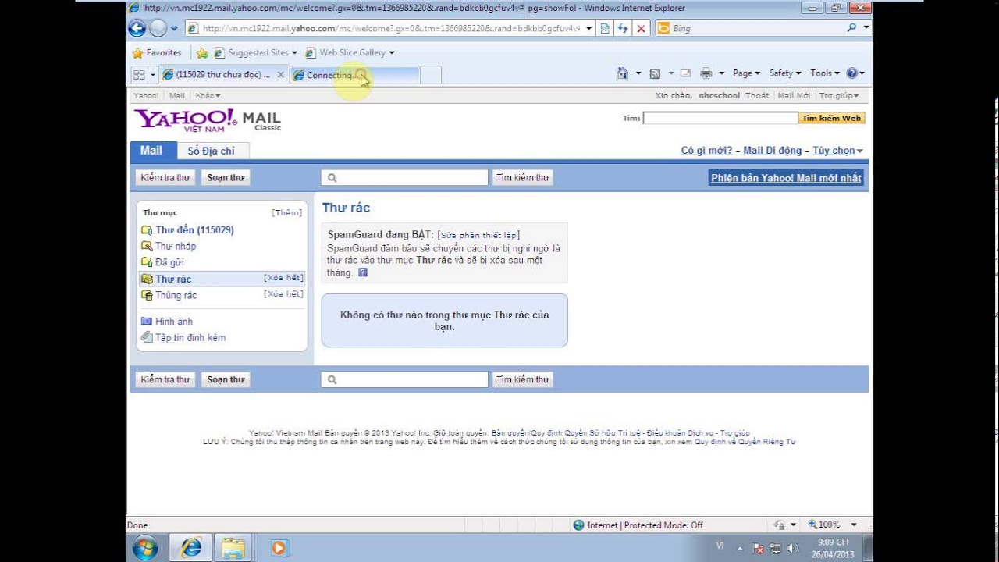Stop loading with the red X icon
This screenshot has height=562, width=999.
point(641,28)
